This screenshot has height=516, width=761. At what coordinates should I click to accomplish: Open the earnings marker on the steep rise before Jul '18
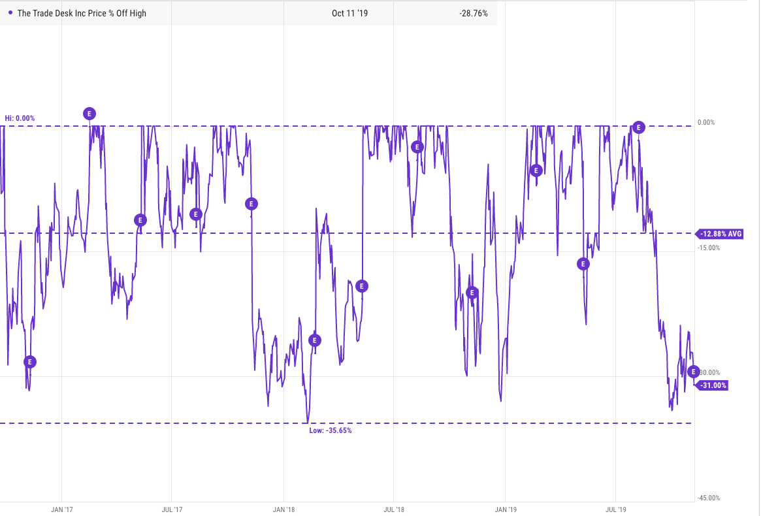click(x=362, y=286)
